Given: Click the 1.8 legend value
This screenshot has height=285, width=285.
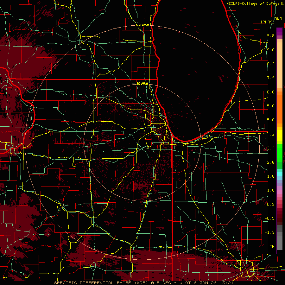Looking at the screenshot, I should (271, 176).
